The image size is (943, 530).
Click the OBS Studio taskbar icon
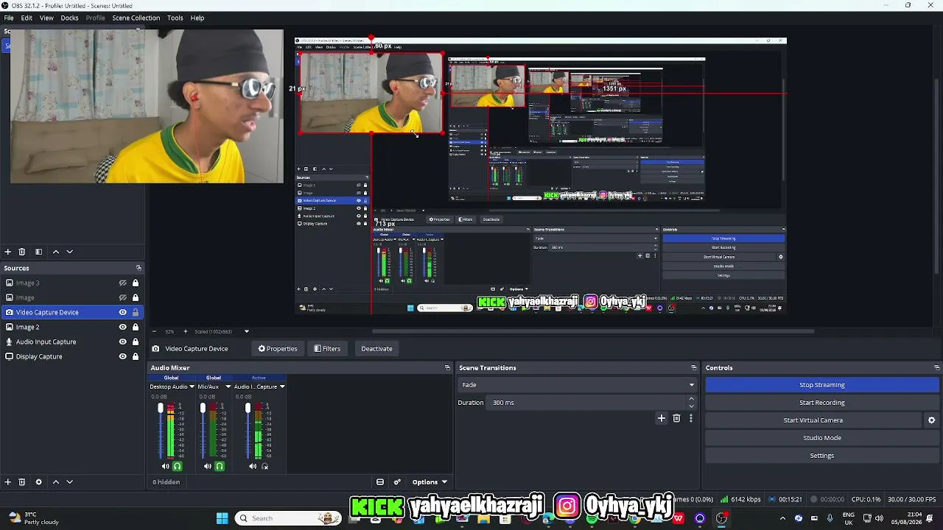tap(721, 518)
